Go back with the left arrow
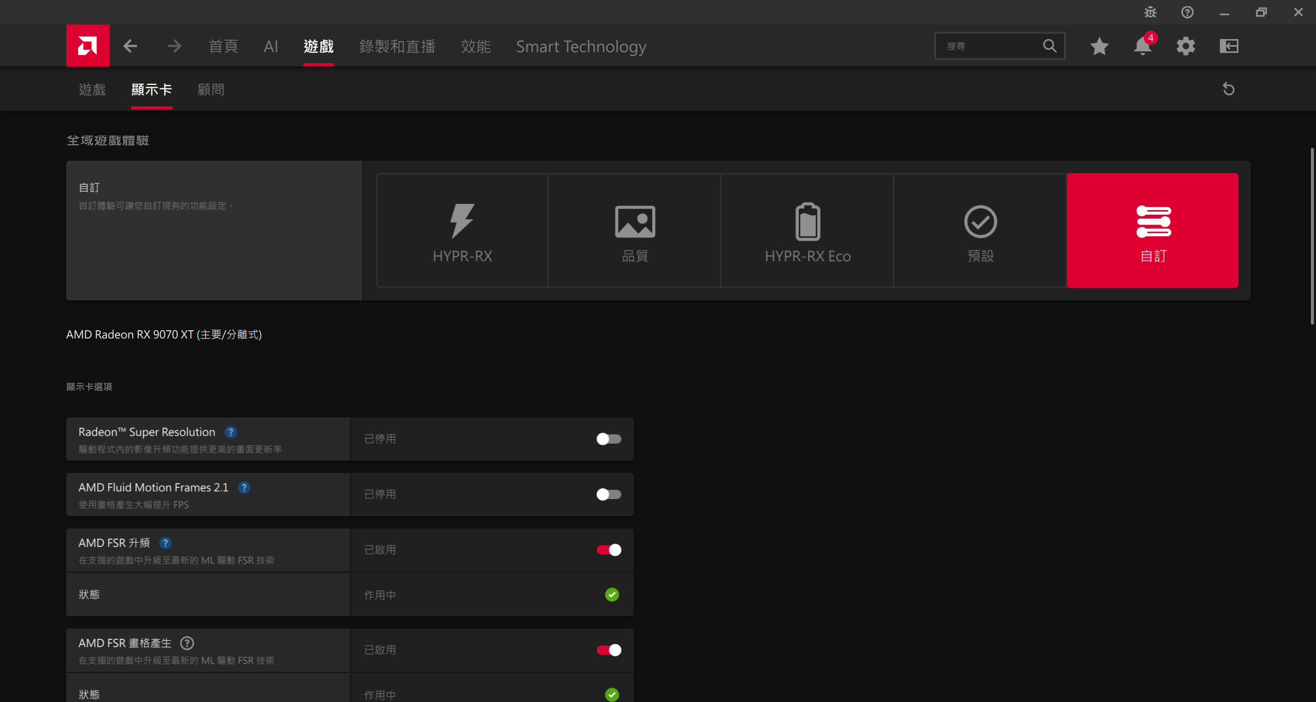 coord(131,46)
